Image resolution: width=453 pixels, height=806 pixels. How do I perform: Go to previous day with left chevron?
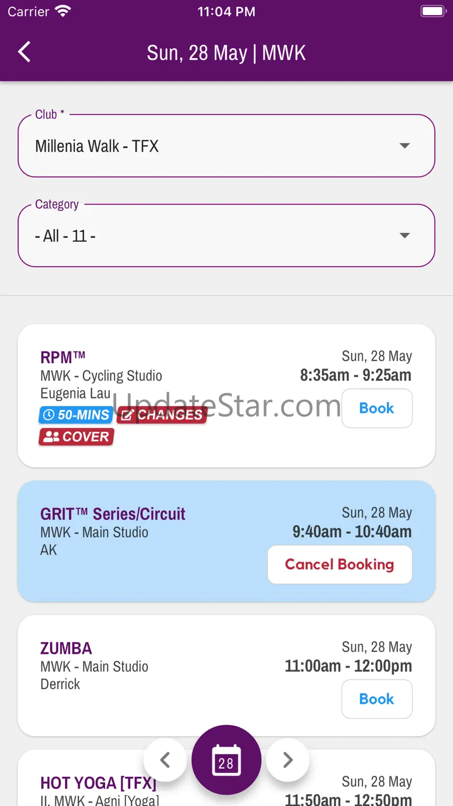(165, 760)
